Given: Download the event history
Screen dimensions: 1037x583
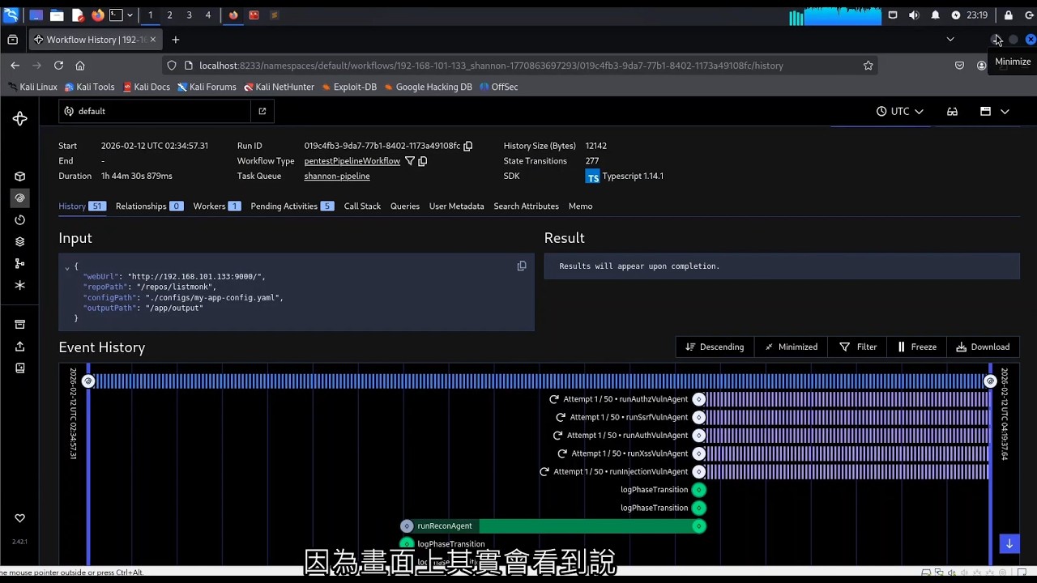Looking at the screenshot, I should 983,347.
